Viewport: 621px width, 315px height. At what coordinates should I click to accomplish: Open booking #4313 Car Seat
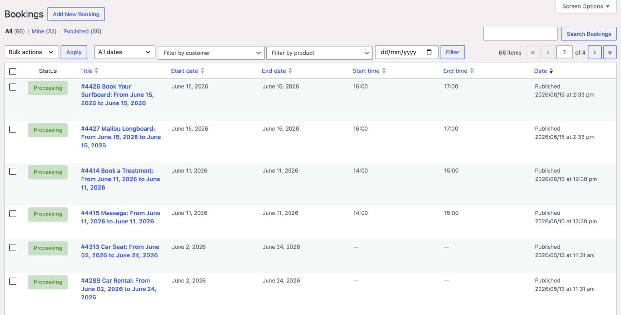[120, 251]
